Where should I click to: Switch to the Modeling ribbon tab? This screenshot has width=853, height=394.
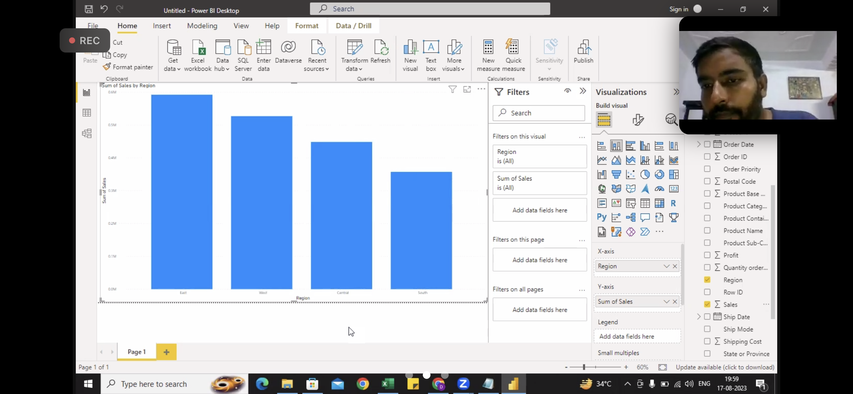[202, 26]
